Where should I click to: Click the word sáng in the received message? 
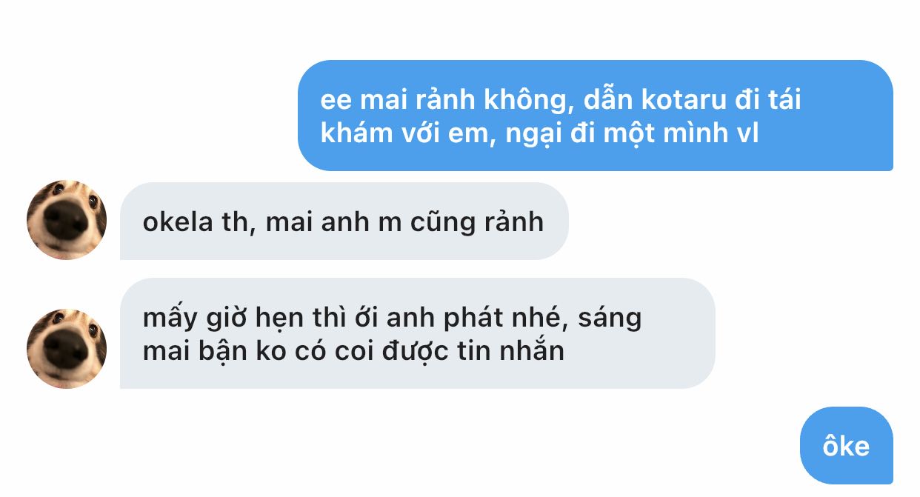[610, 319]
